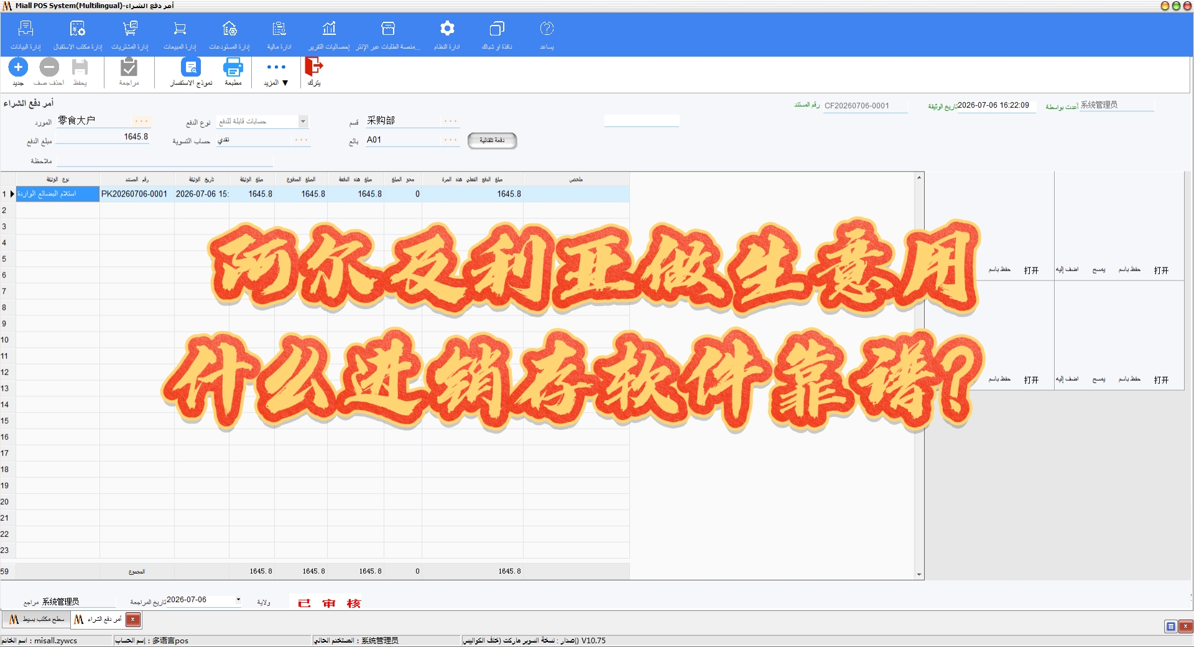The height and width of the screenshot is (647, 1194).
Task: Open department lookup dots next to 采购部
Action: coord(450,121)
